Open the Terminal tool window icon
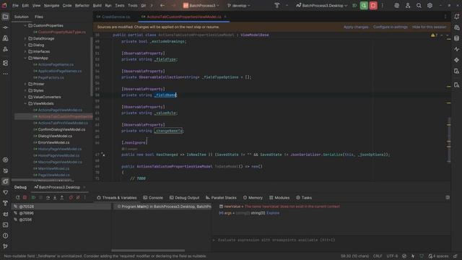The height and width of the screenshot is (260, 462). tap(5, 225)
